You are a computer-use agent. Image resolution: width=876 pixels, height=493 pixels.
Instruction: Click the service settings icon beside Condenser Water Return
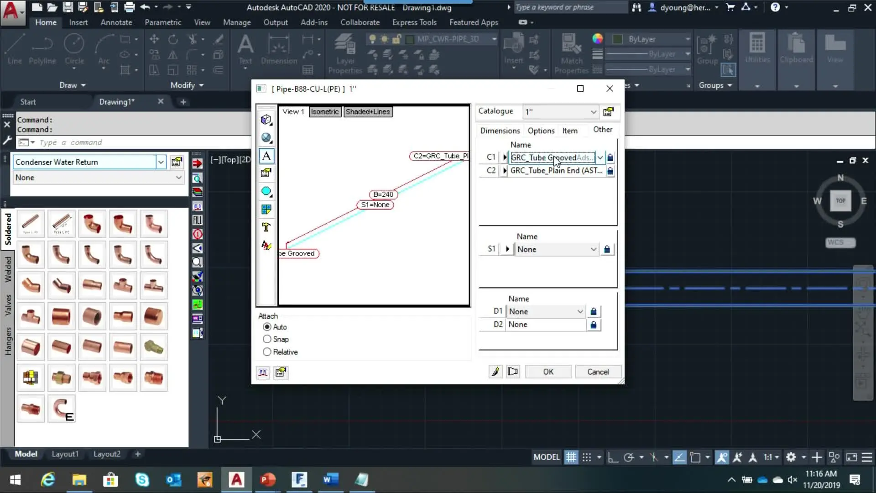point(177,162)
